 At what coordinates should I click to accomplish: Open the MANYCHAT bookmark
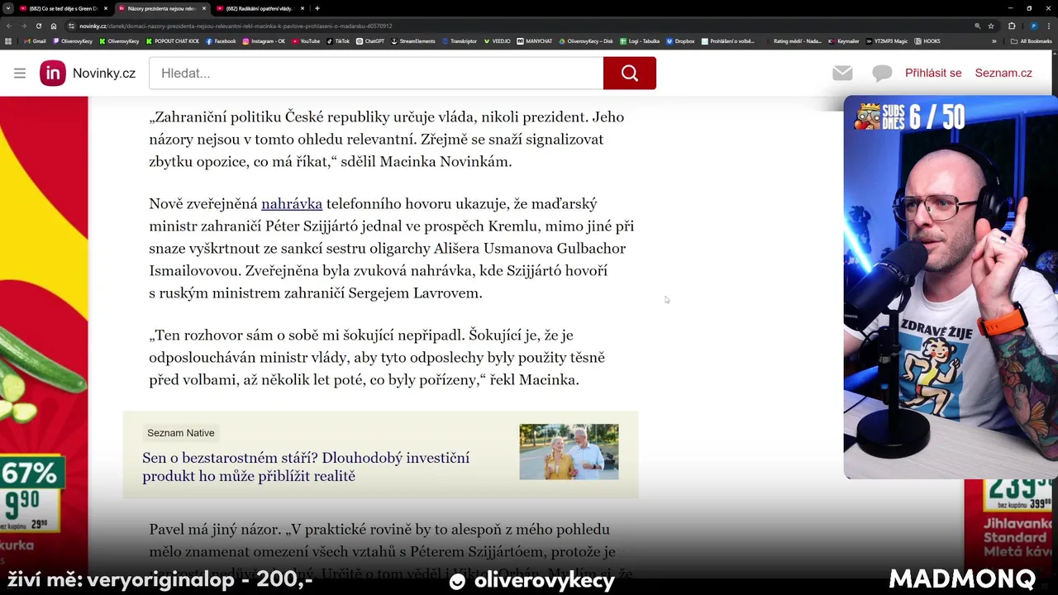535,40
